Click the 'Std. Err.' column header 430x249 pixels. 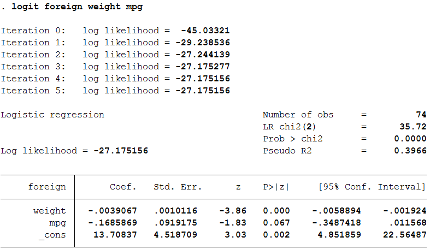pyautogui.click(x=178, y=187)
